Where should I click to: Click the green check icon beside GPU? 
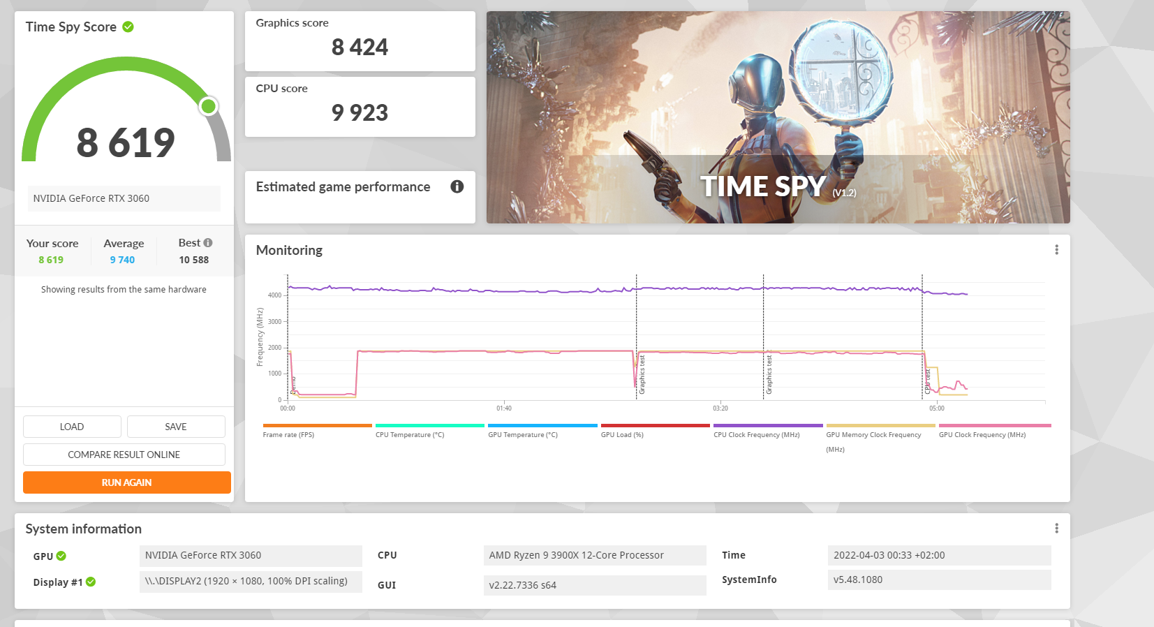(x=61, y=556)
